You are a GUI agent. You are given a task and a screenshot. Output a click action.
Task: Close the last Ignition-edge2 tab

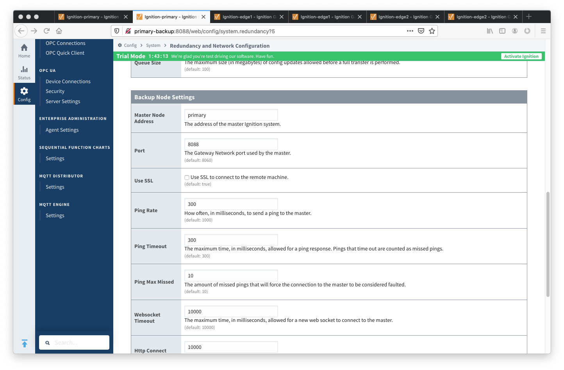click(x=516, y=17)
